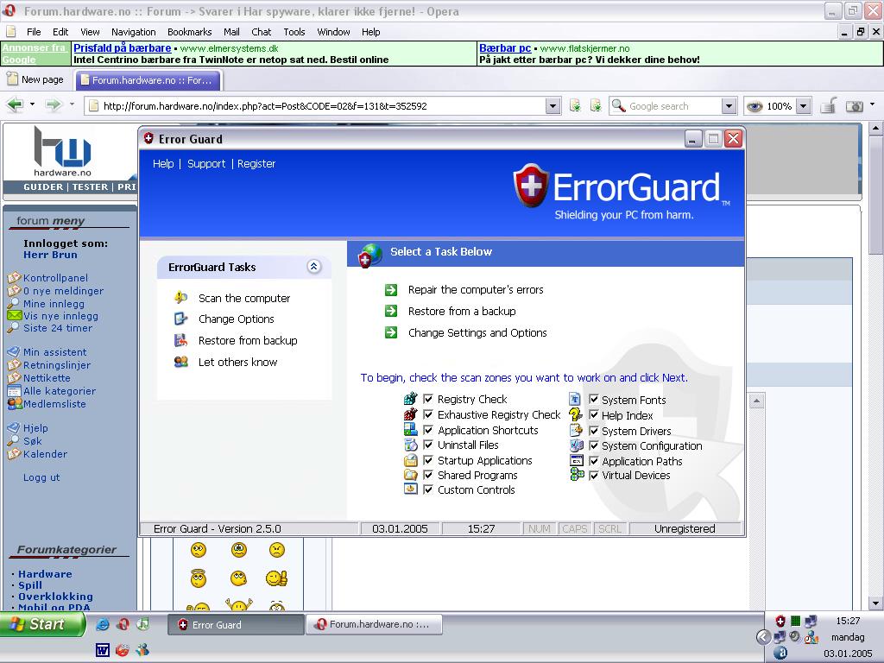Launch Word from the quick launch icon
The image size is (884, 663).
click(103, 650)
